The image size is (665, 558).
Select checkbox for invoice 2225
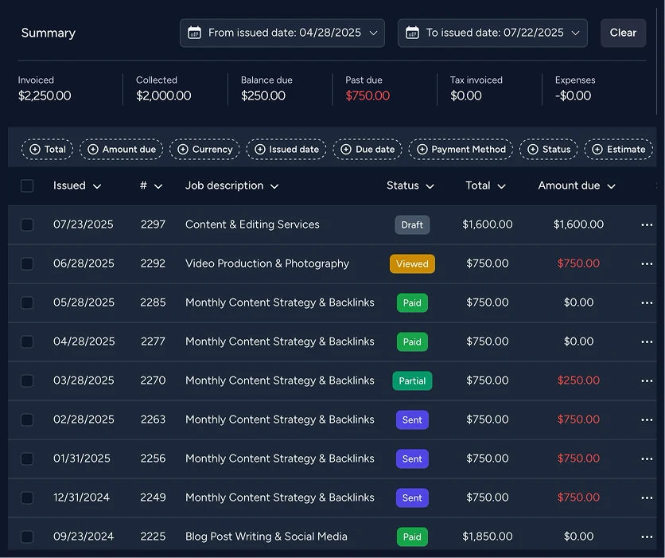pyautogui.click(x=27, y=537)
